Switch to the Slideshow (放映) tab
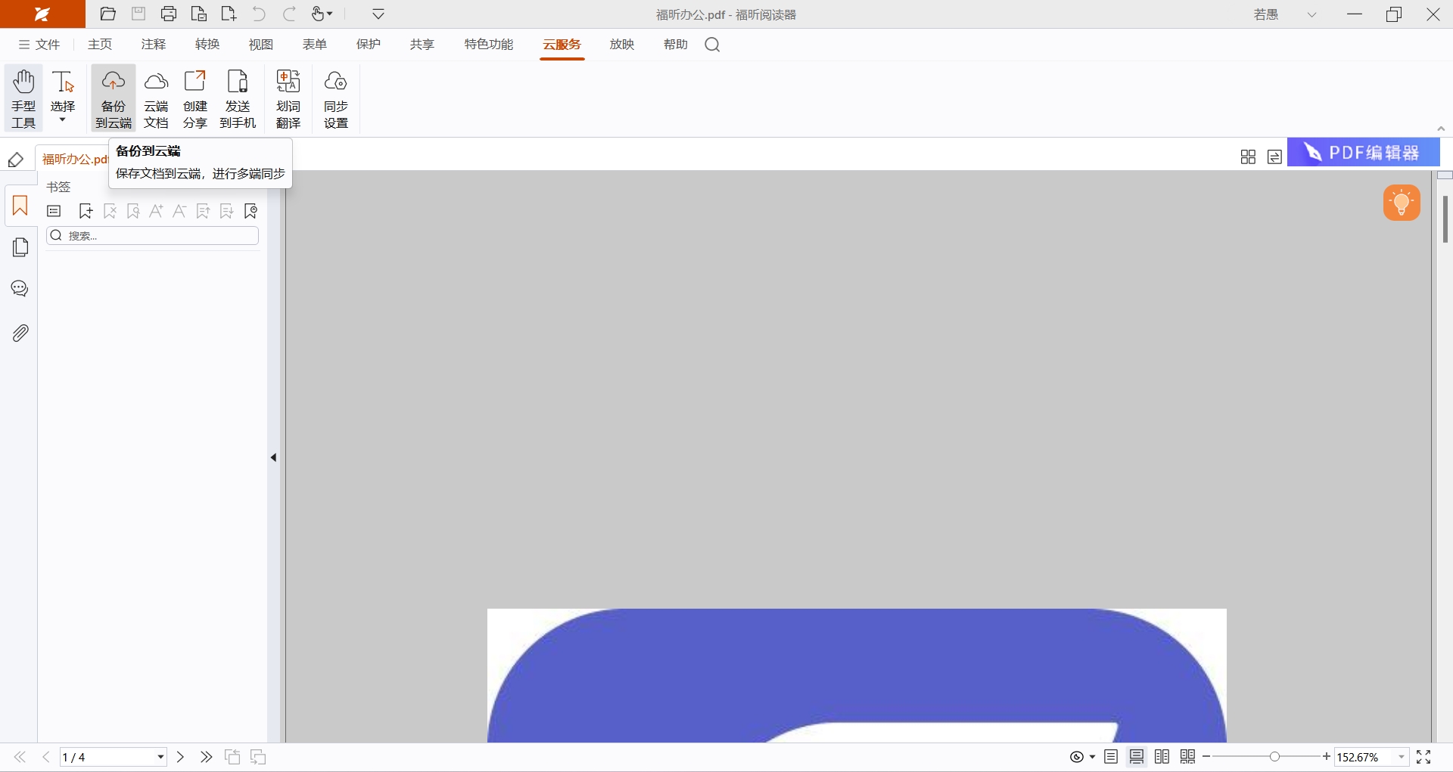1453x772 pixels. tap(622, 45)
